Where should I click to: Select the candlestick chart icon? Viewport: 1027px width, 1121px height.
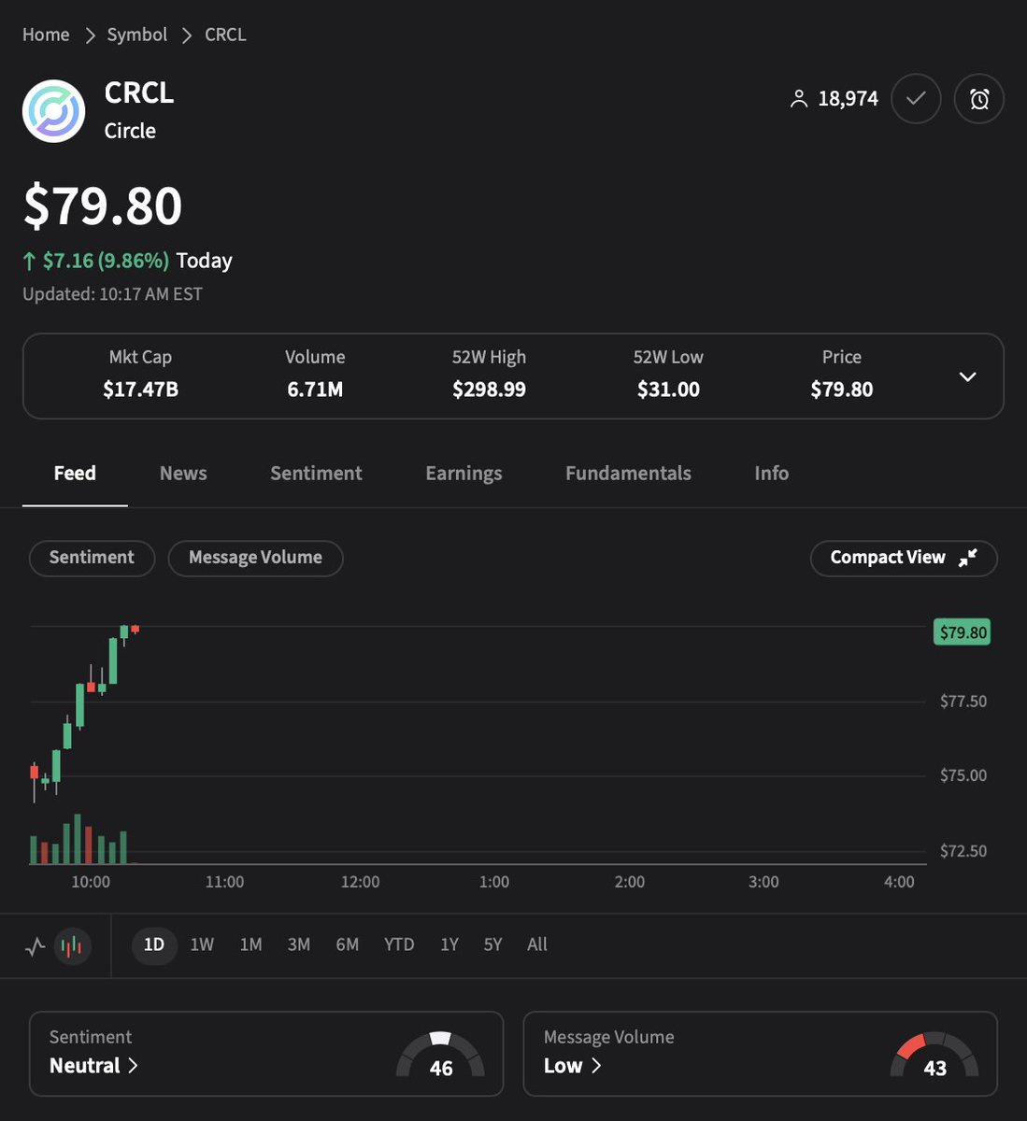72,946
